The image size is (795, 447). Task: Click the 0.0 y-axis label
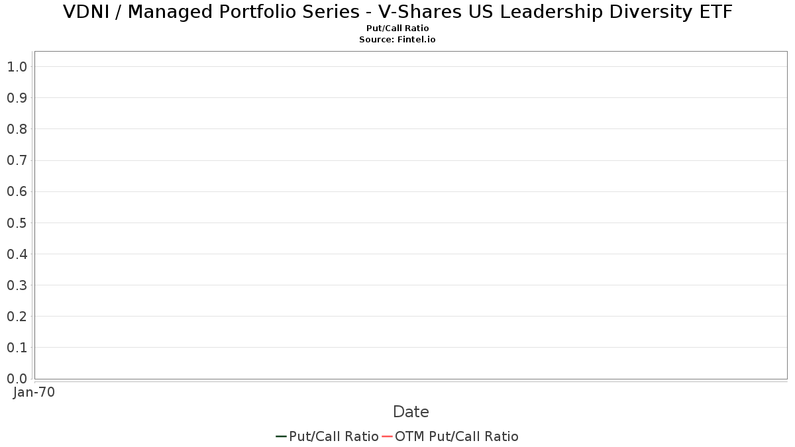[x=17, y=378]
